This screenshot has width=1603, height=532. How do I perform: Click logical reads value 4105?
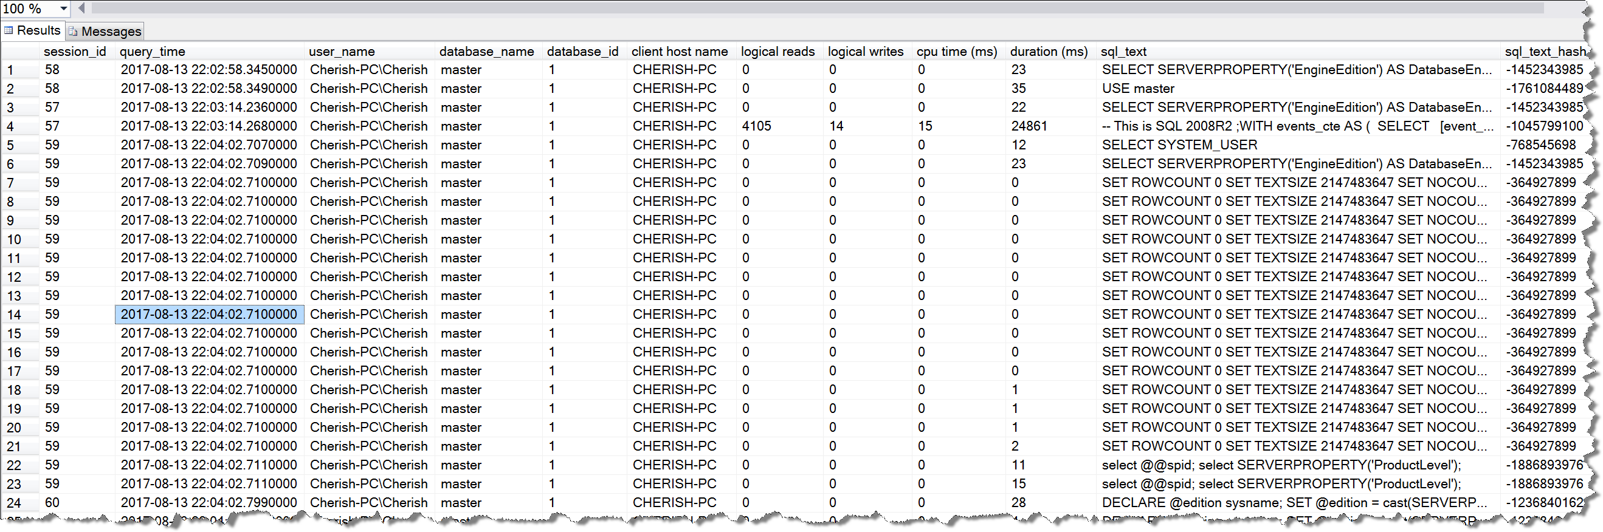tap(756, 126)
